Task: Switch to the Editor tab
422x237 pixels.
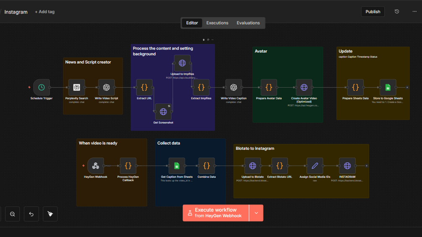Action: pyautogui.click(x=192, y=23)
